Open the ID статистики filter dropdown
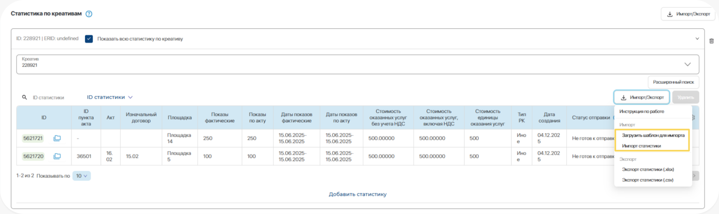 click(110, 97)
